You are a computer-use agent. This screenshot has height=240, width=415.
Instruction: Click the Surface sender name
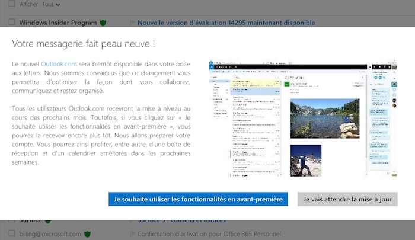(33, 220)
